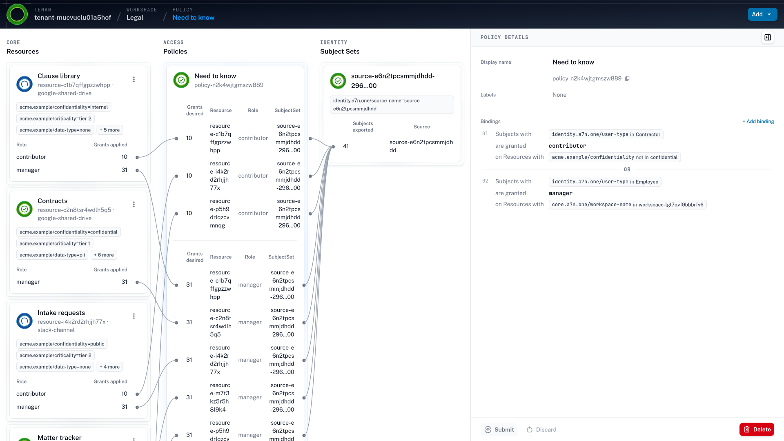
Task: Copy the policy ID policy-n2k4wjtgmszw889
Action: 628,78
